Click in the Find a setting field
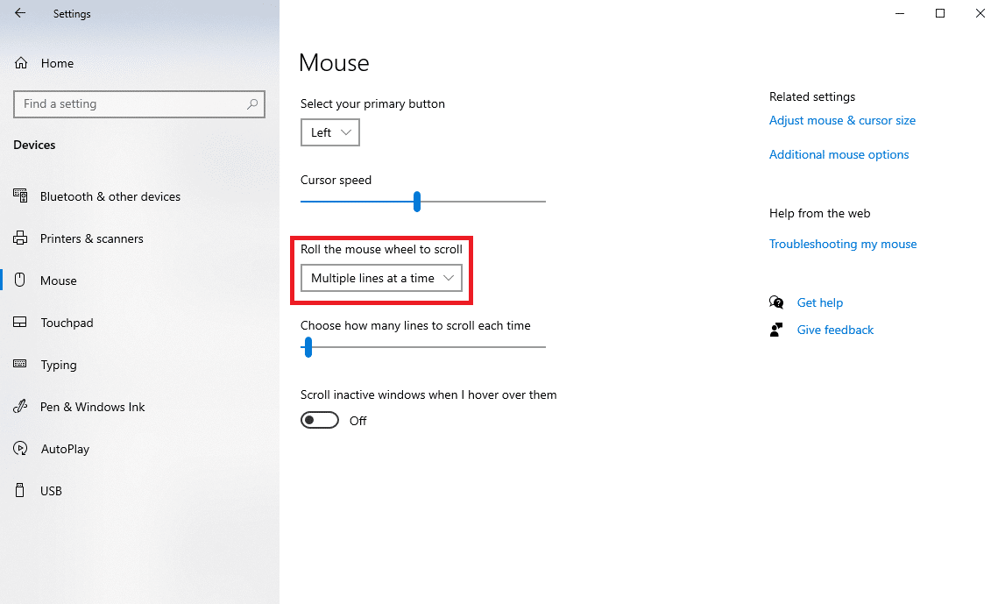This screenshot has height=604, width=998. 138,103
